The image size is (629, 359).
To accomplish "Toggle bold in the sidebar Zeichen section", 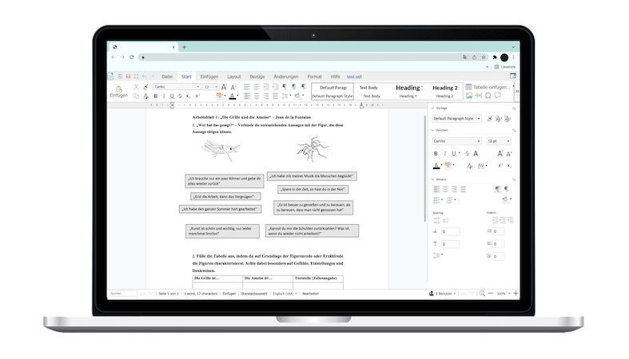I will (x=436, y=154).
